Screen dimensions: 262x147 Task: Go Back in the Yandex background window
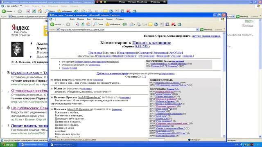(7, 11)
